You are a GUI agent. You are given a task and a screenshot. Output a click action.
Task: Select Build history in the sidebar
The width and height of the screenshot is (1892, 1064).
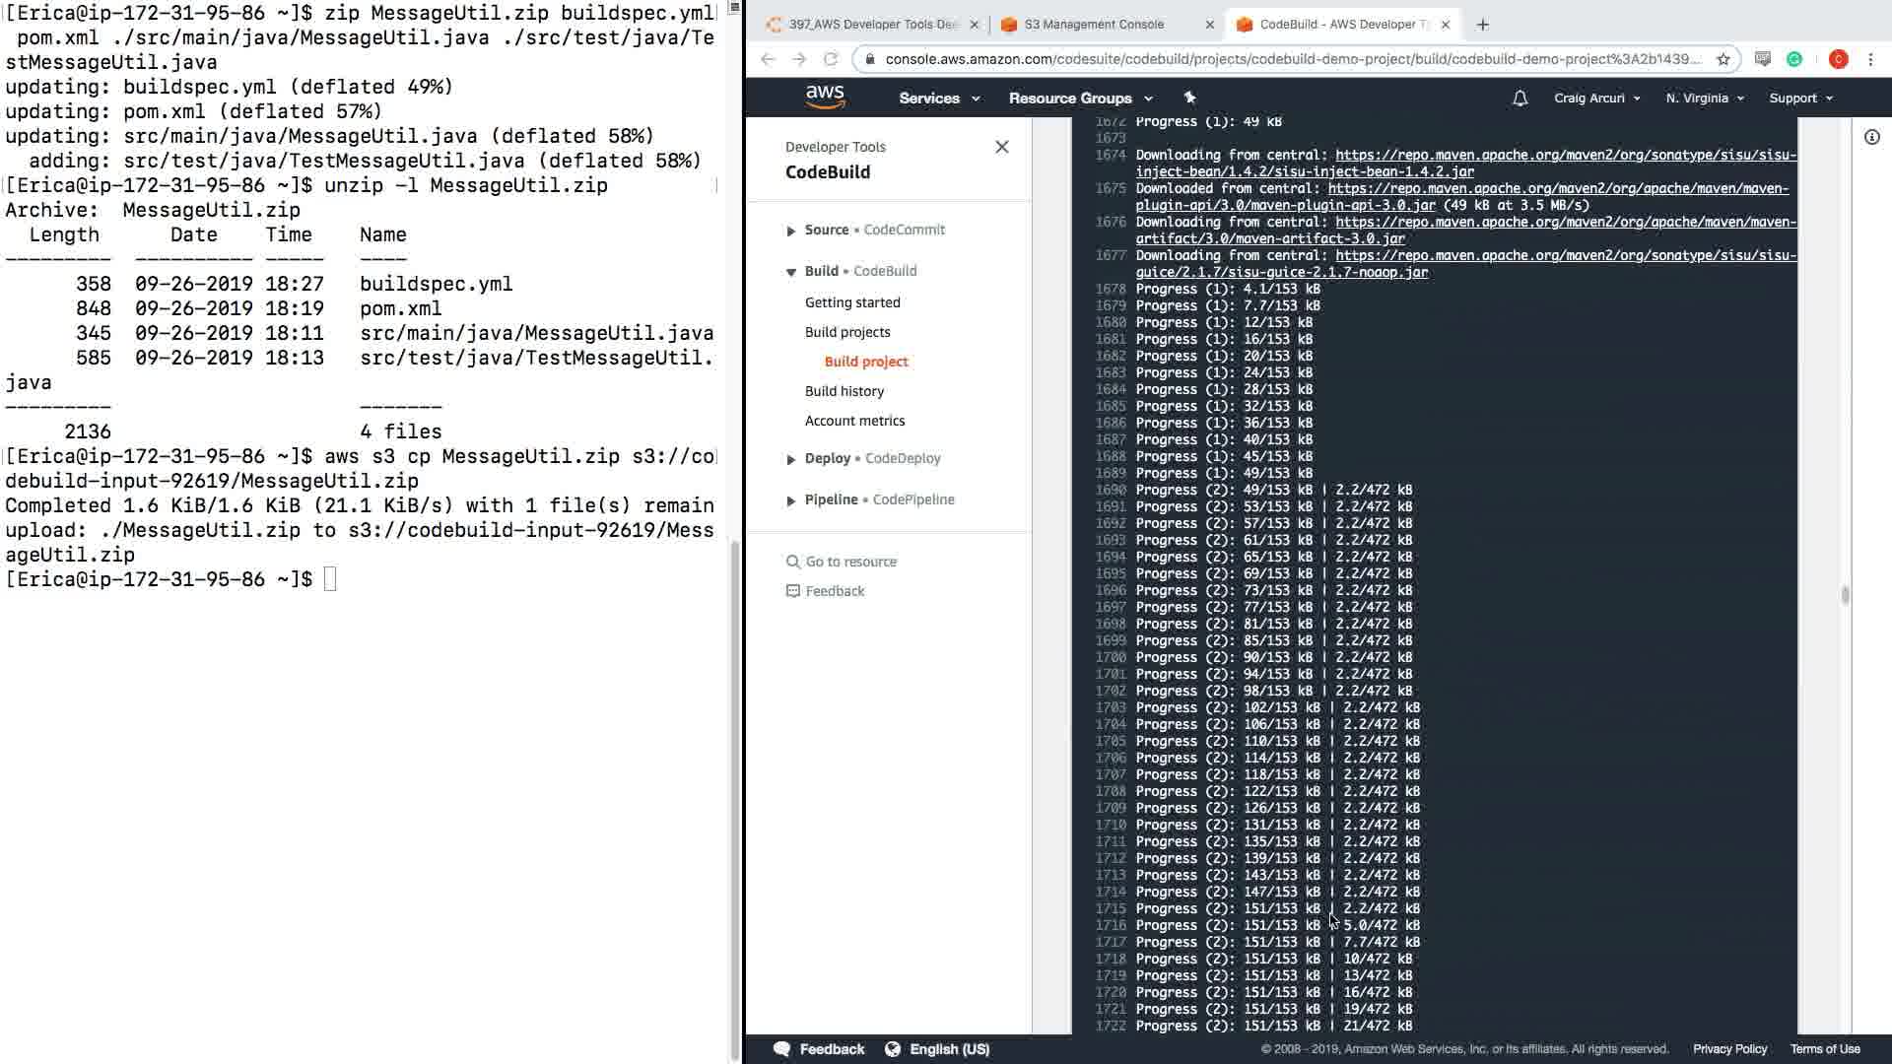(x=844, y=391)
